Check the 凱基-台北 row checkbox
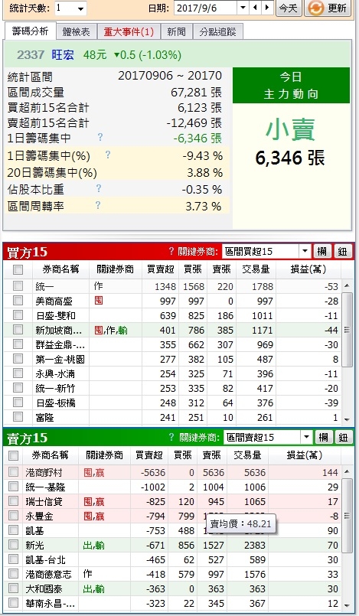This screenshot has width=359, height=616. click(x=13, y=559)
